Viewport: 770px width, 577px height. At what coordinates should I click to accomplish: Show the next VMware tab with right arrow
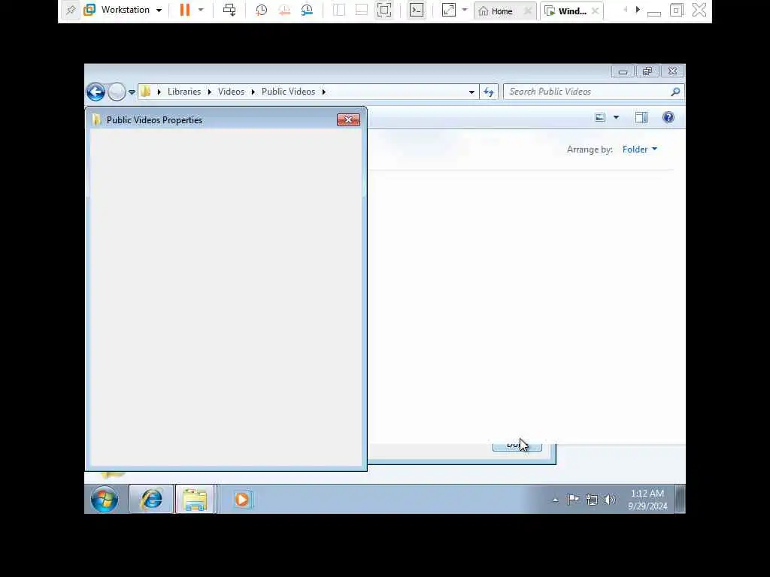[638, 10]
